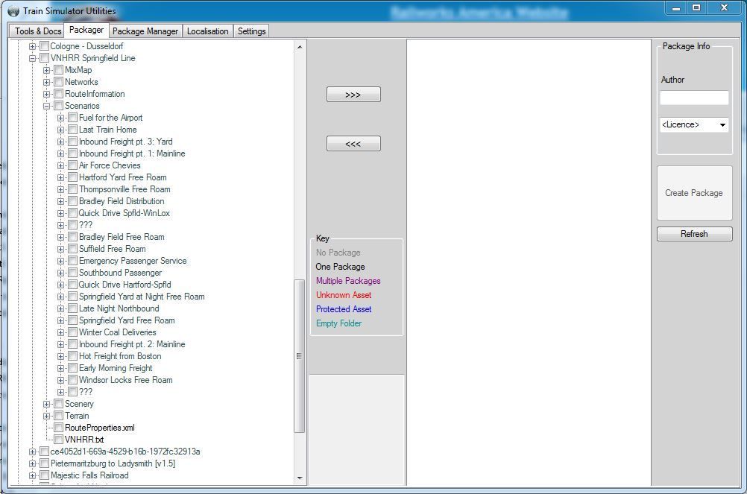Expand the RouteInformation folder

(47, 94)
